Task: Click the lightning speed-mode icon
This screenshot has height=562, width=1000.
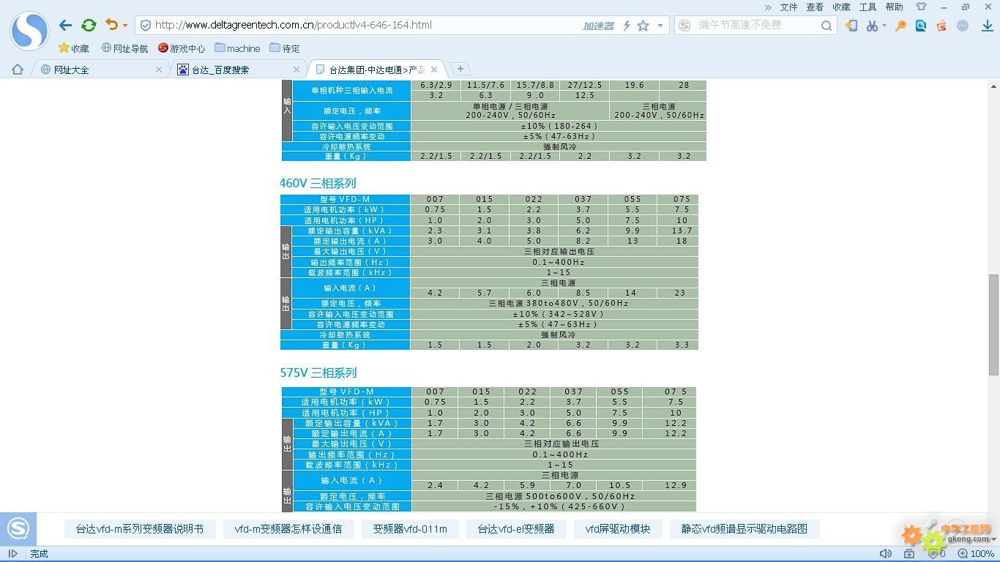Action: click(627, 26)
